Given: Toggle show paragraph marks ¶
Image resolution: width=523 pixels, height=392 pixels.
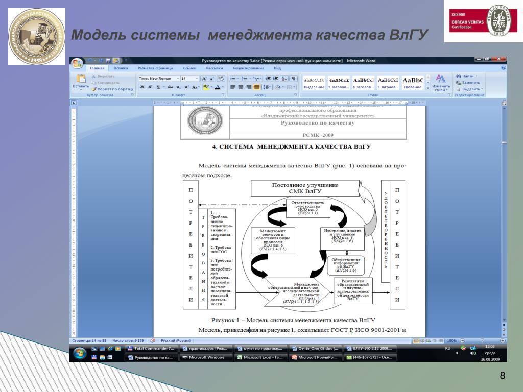Looking at the screenshot, I should click(x=293, y=78).
